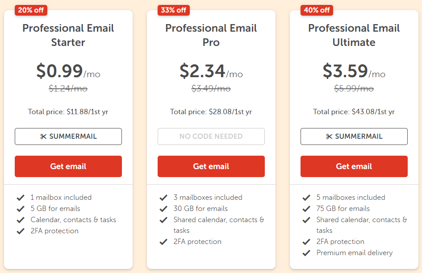Viewport: 422px width, 273px height.
Task: Click the checkmark beside 2FA protection on Starter
Action: coord(21,231)
